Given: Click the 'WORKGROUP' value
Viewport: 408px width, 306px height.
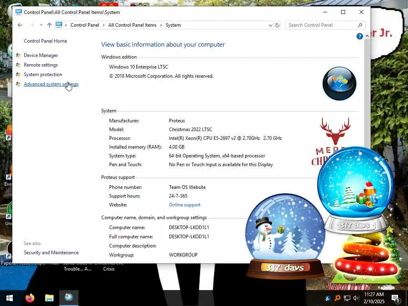Looking at the screenshot, I should (x=183, y=255).
